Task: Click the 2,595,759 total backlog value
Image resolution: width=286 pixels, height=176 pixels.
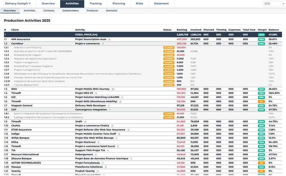Action: (182, 35)
